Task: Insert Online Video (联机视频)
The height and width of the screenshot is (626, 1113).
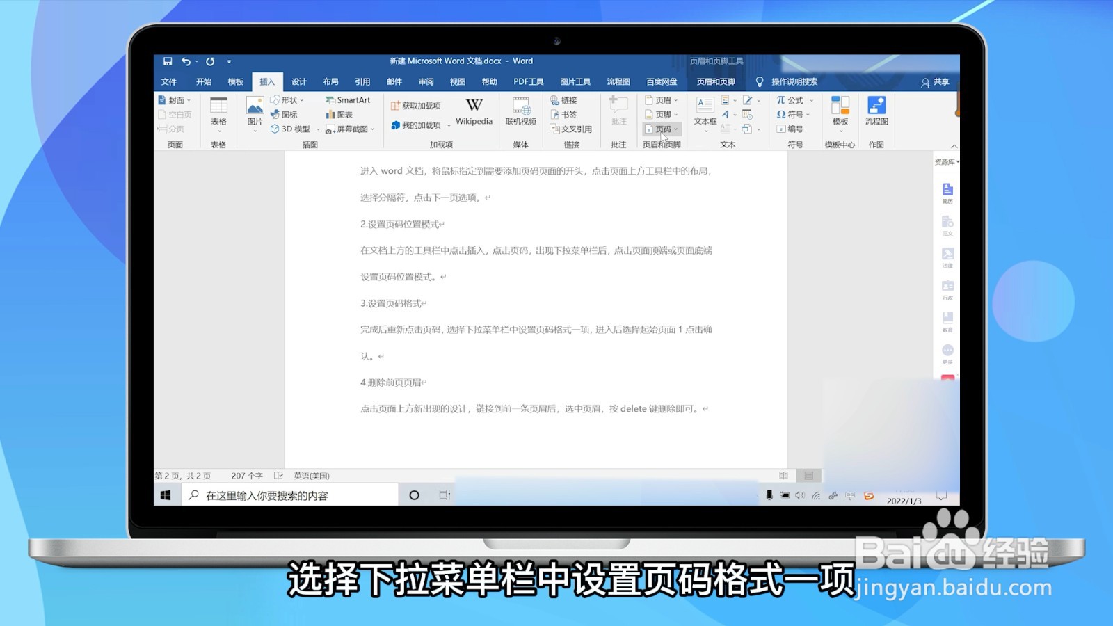Action: 521,112
